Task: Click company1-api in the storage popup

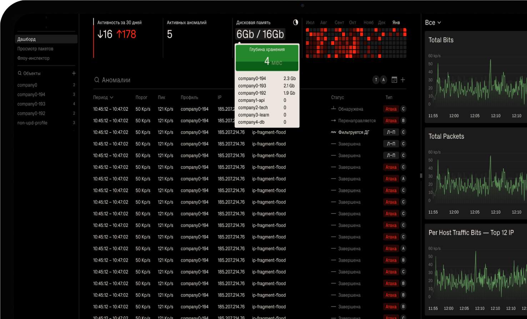Action: click(251, 100)
